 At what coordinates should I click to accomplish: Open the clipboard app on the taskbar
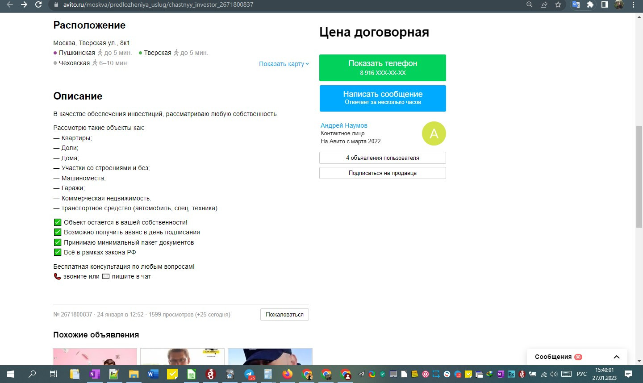click(75, 374)
